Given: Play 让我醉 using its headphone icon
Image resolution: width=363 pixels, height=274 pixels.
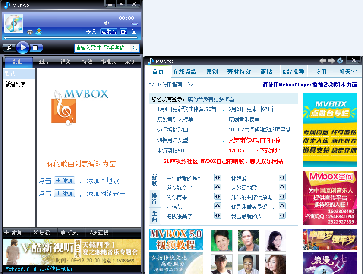Looking at the screenshot, I should click(283, 177).
